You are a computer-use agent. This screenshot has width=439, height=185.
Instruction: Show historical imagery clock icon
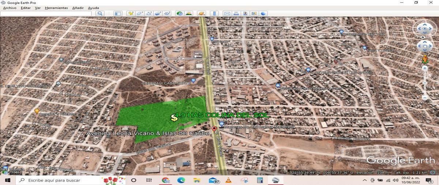tap(180, 14)
